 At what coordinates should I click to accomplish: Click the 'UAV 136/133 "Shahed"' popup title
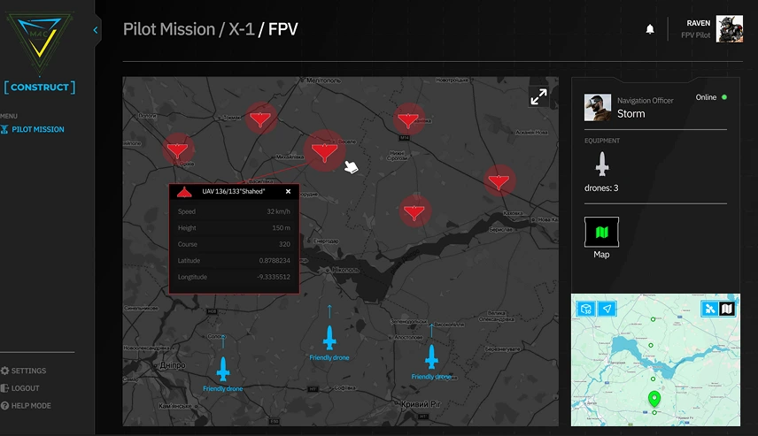coord(234,192)
